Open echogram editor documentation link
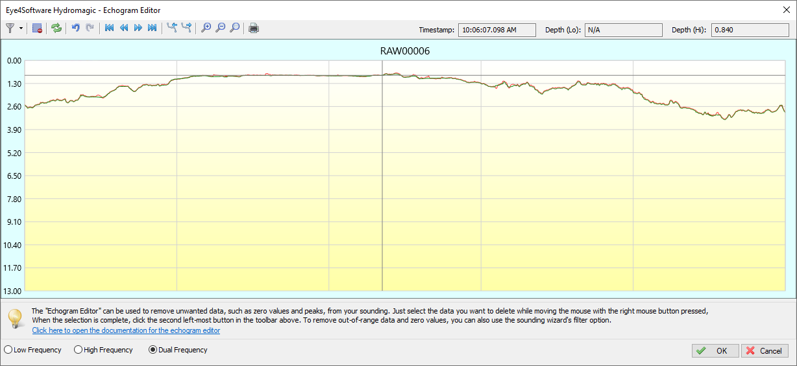Viewport: 797px width, 366px height. (x=126, y=330)
